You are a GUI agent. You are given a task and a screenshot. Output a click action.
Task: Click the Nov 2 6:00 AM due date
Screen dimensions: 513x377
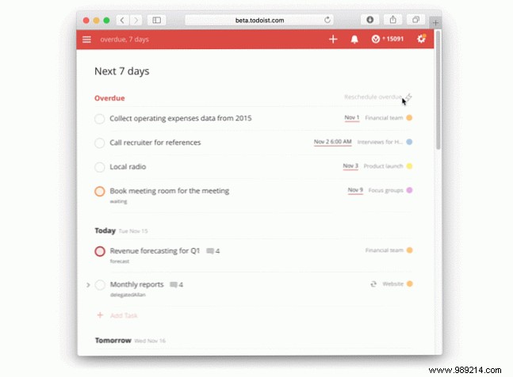click(333, 142)
